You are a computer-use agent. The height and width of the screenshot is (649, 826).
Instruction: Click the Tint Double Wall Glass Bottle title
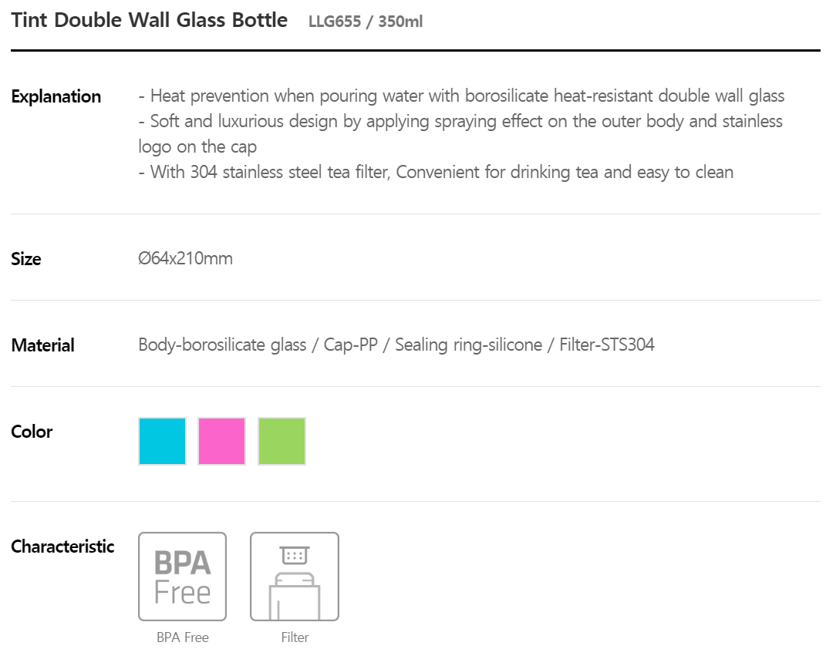point(150,20)
